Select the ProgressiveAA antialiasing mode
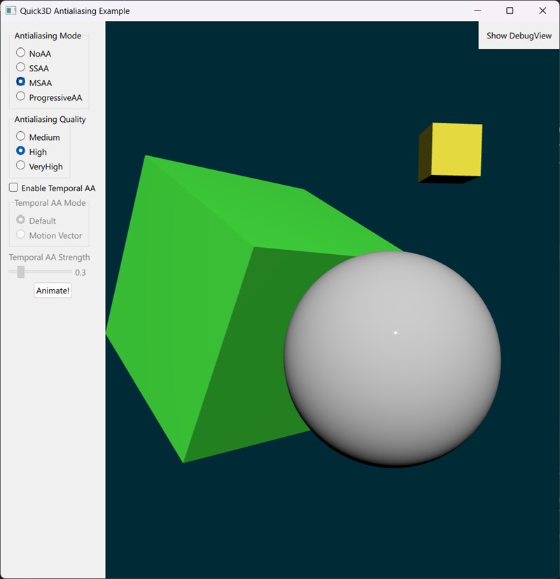This screenshot has width=560, height=579. point(21,97)
